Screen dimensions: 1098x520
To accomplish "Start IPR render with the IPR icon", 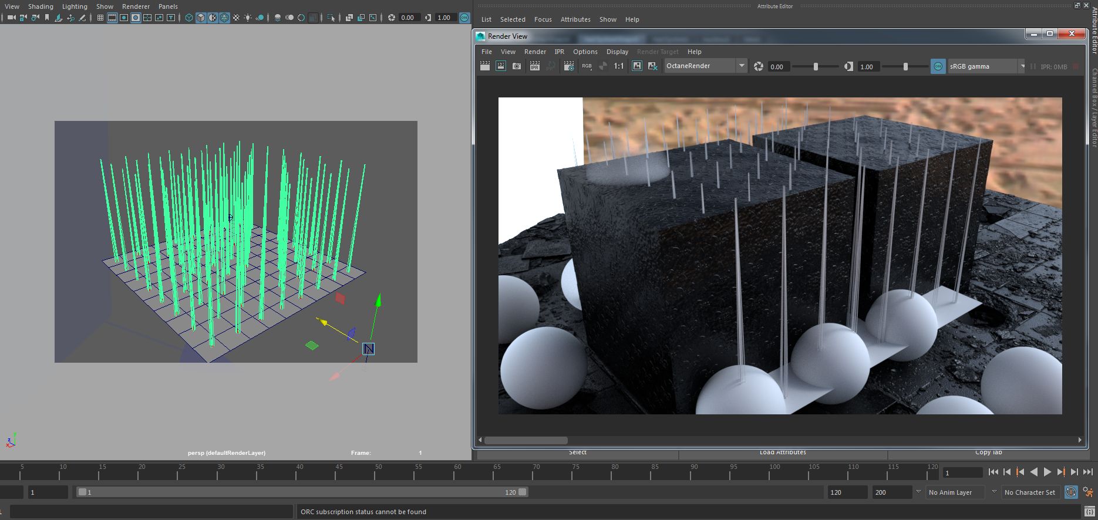I will point(534,66).
